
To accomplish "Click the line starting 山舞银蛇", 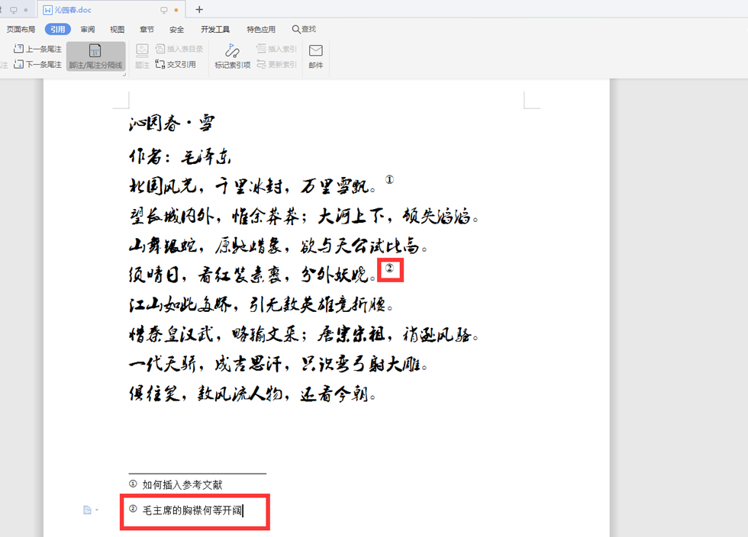I will point(278,246).
